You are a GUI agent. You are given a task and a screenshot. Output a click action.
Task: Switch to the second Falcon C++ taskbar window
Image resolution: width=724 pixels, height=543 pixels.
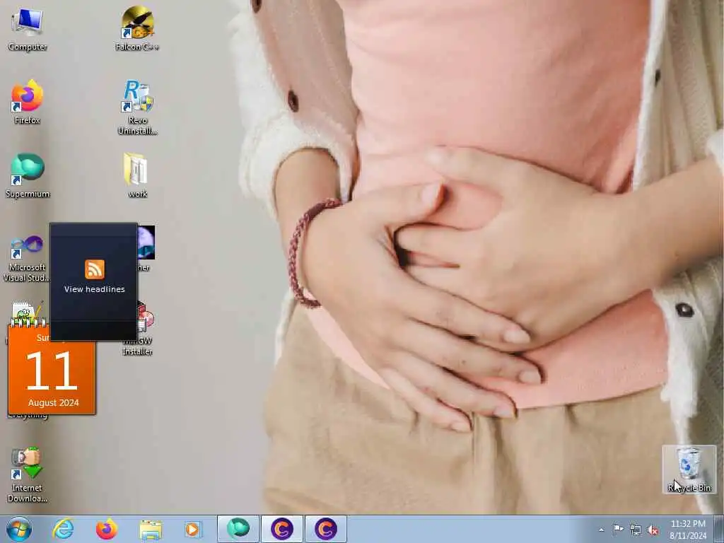tap(325, 529)
